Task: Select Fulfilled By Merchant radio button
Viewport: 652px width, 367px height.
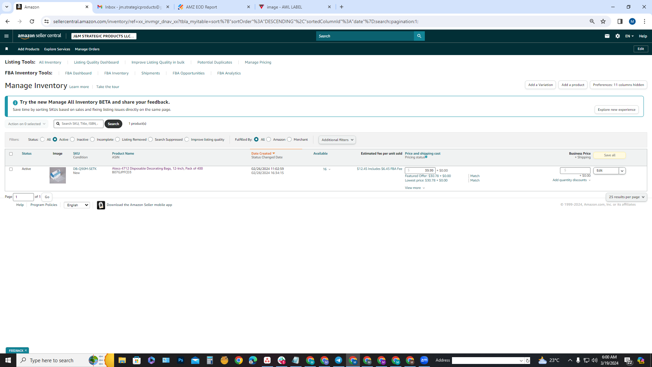Action: (289, 140)
